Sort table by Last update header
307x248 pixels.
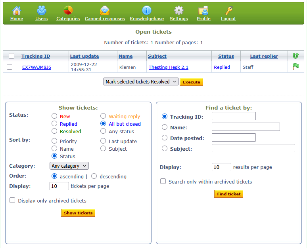[x=84, y=56]
